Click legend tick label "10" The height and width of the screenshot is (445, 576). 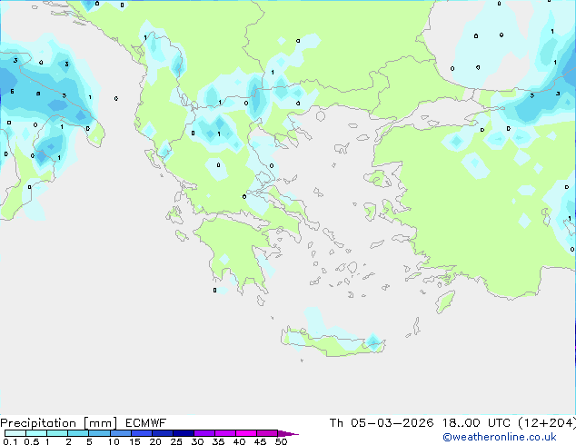114,441
